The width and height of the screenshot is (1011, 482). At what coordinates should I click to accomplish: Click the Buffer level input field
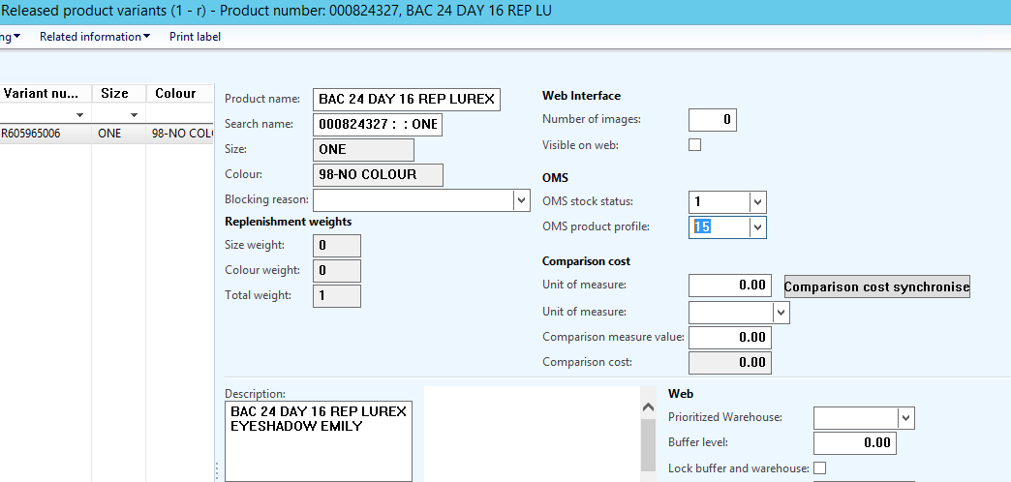[854, 443]
